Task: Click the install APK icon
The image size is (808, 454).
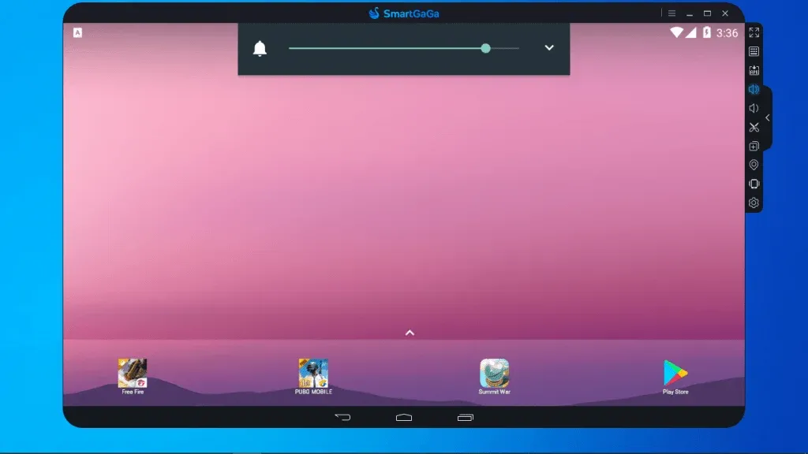Action: [x=754, y=70]
